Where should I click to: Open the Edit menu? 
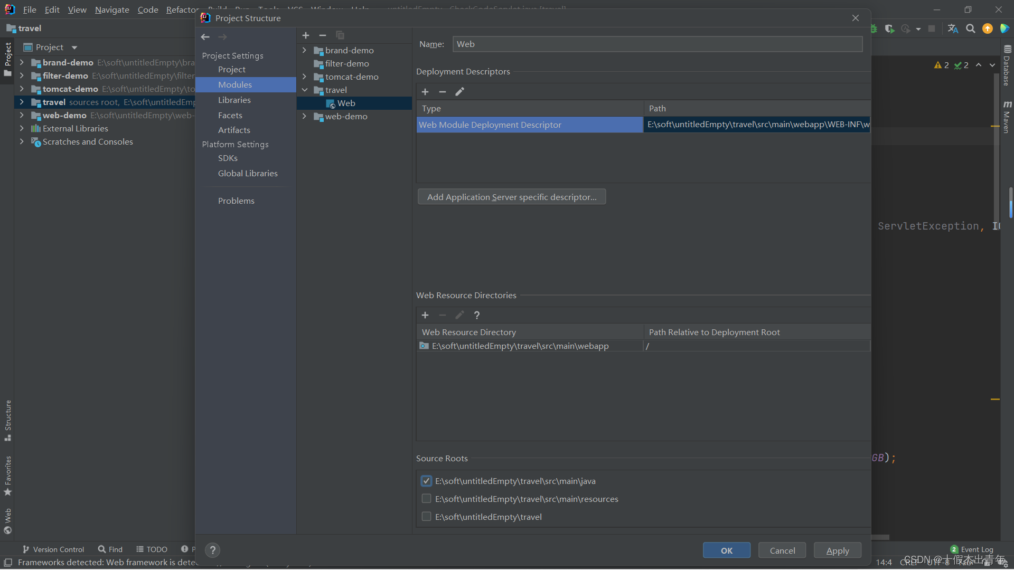(52, 9)
